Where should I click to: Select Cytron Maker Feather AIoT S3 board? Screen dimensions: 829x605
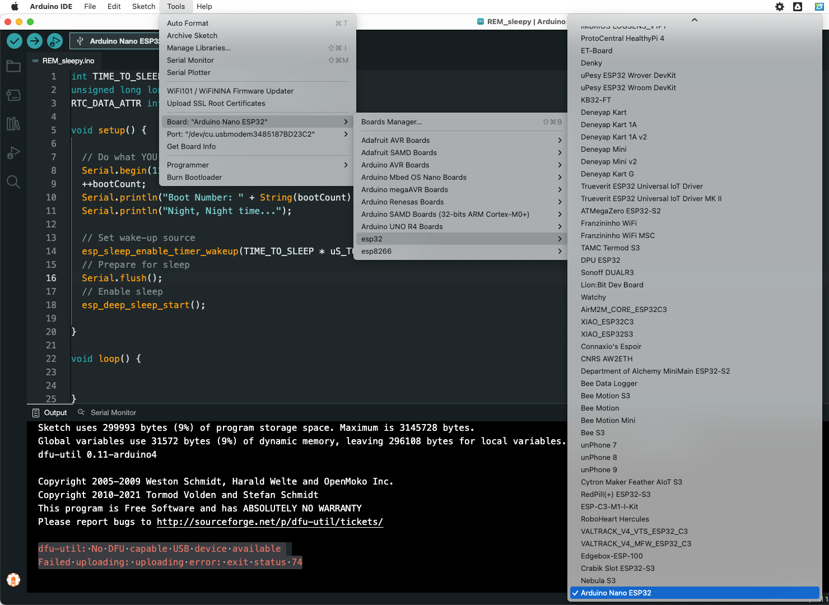click(x=695, y=482)
